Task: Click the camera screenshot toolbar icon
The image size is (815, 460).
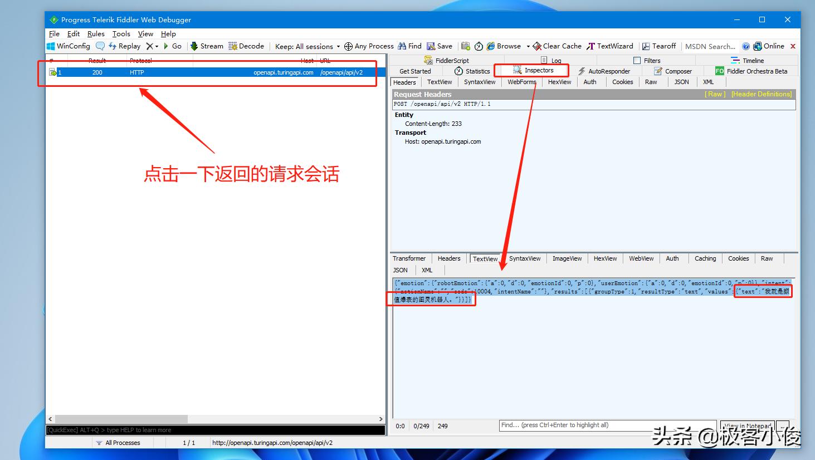Action: coord(465,46)
